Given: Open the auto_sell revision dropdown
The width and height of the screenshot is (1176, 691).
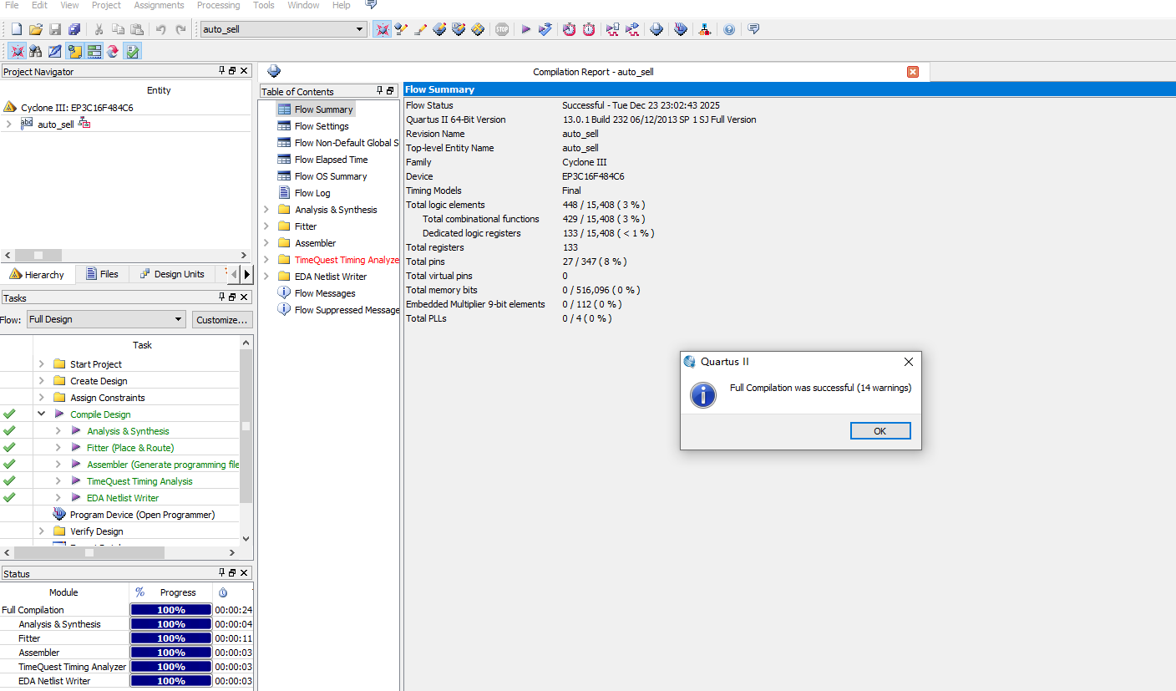Looking at the screenshot, I should 360,29.
